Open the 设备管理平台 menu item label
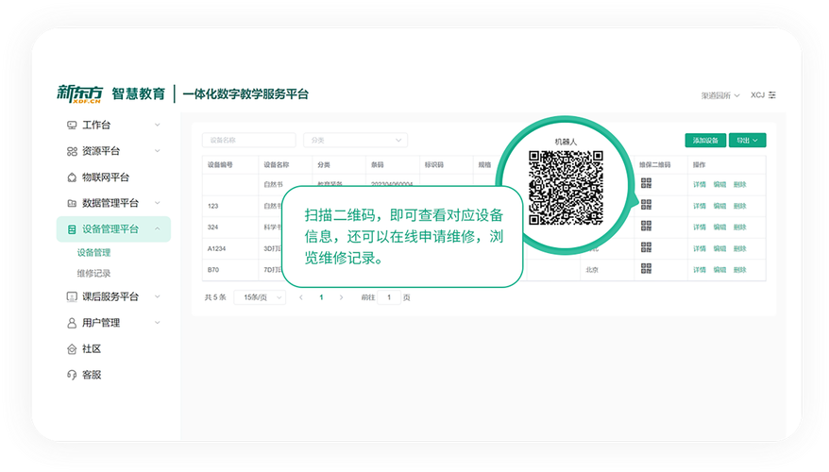This screenshot has width=829, height=472. coord(110,228)
